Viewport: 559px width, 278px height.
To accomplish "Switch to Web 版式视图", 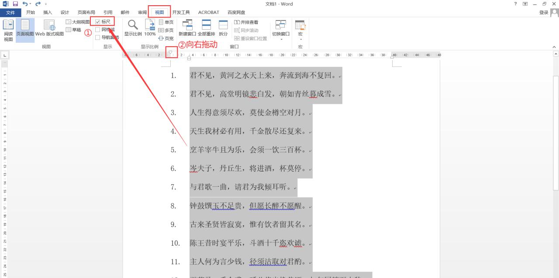I will (x=49, y=28).
